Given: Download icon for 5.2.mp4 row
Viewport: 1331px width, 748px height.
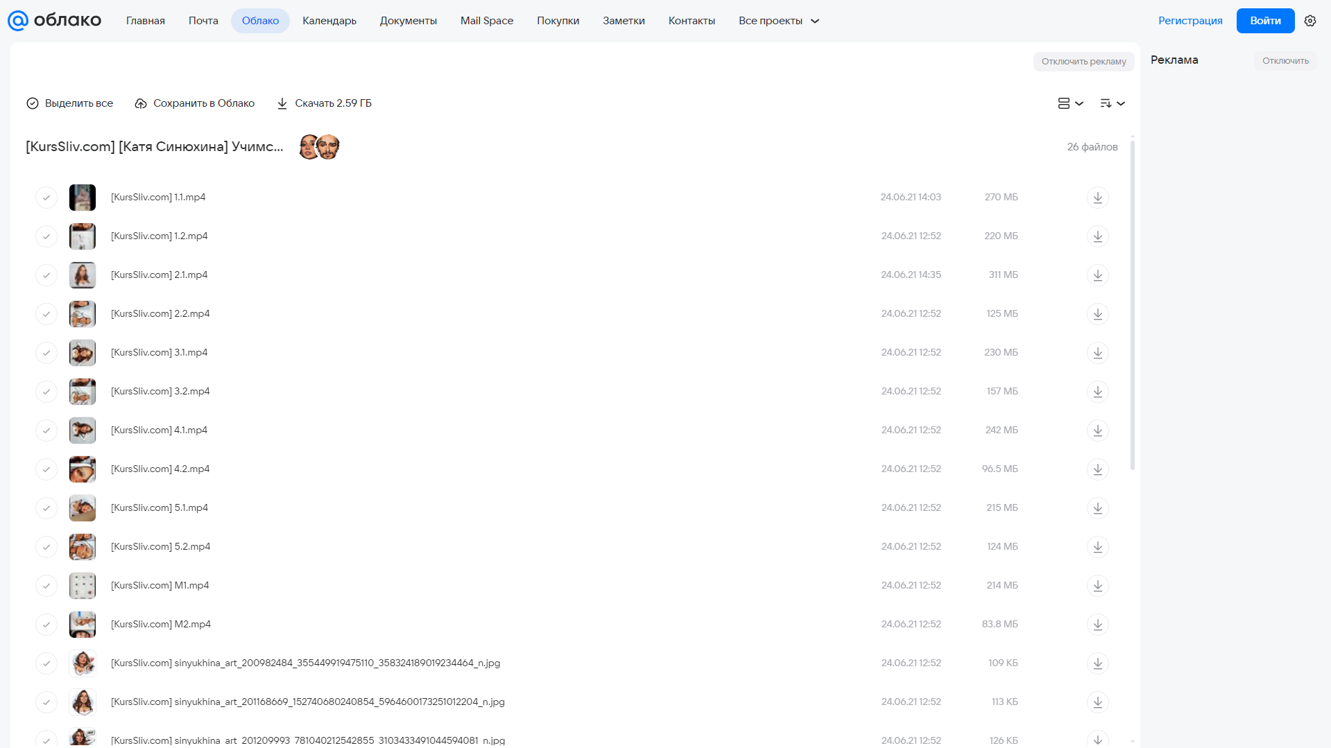Looking at the screenshot, I should [x=1097, y=547].
